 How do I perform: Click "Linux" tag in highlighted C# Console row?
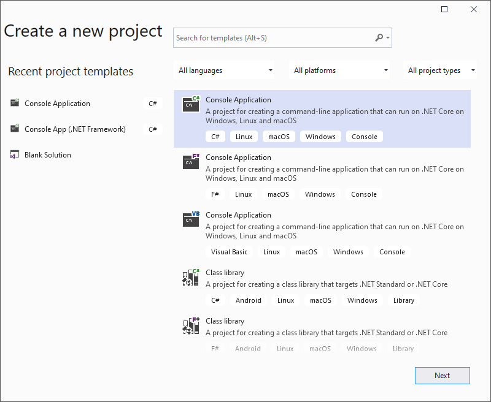(x=244, y=137)
